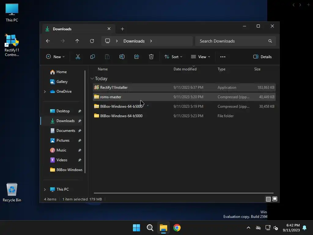The height and width of the screenshot is (235, 313).
Task: Click the Cut scissors icon
Action: [x=78, y=57]
